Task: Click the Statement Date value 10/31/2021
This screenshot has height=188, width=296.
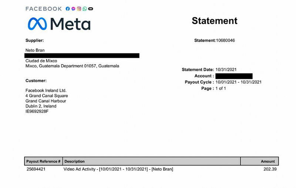Action: [x=226, y=70]
